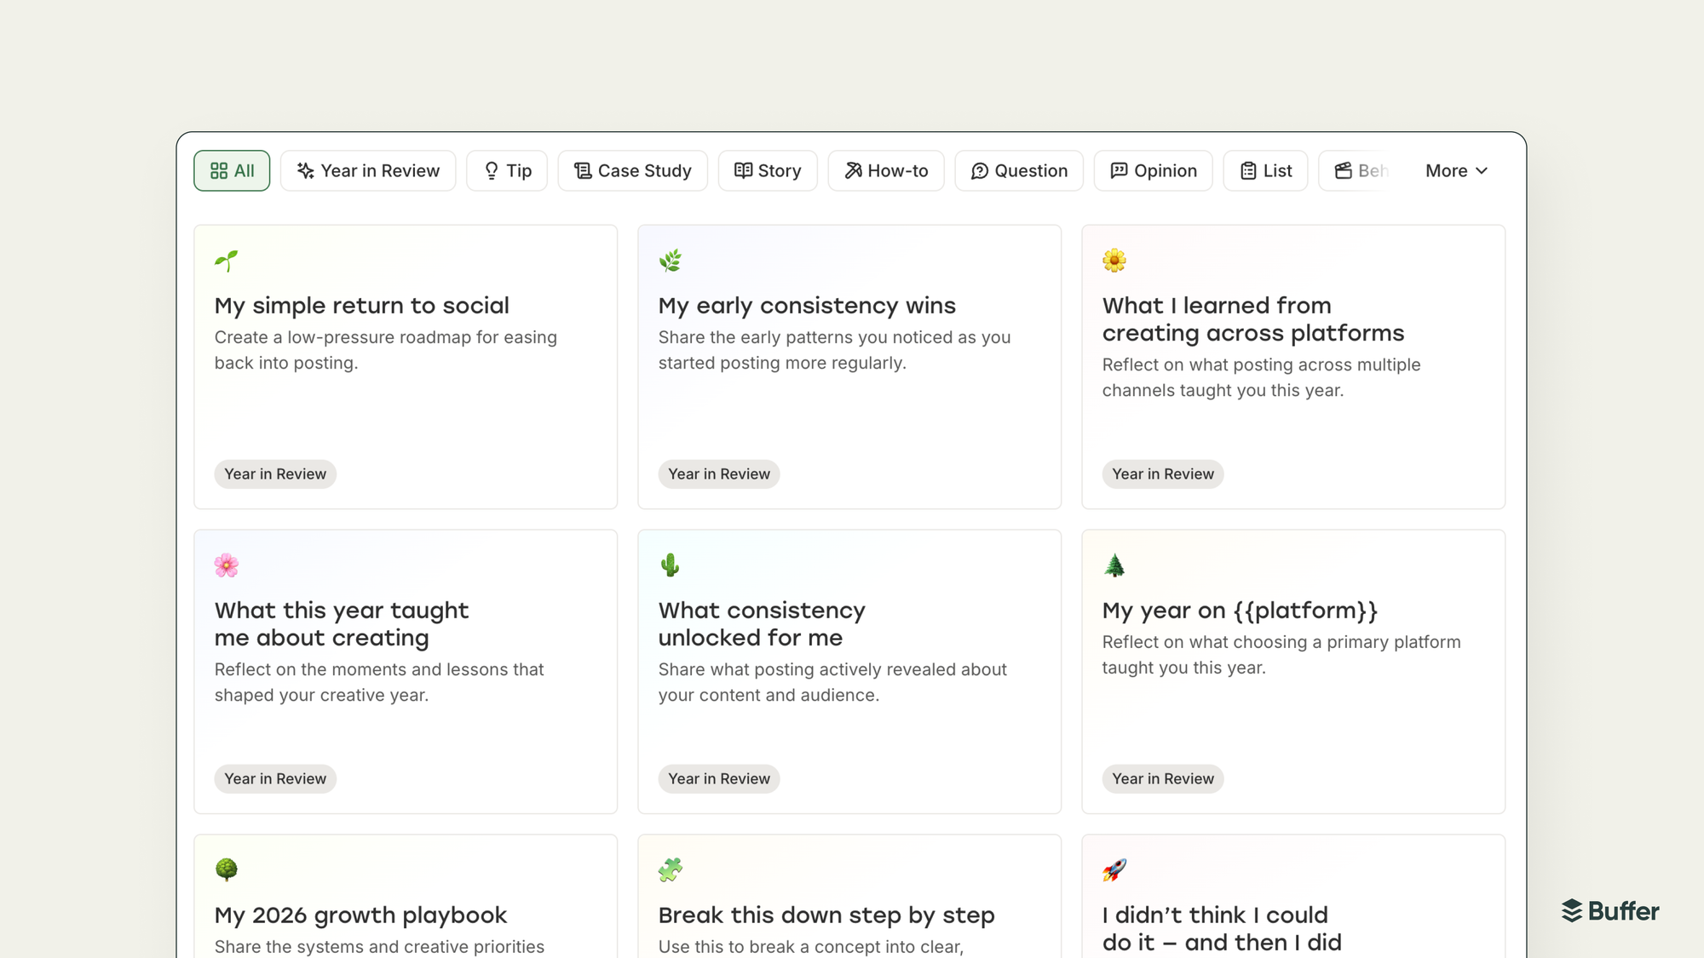Open the My early consistency wins card
This screenshot has width=1704, height=958.
(807, 306)
